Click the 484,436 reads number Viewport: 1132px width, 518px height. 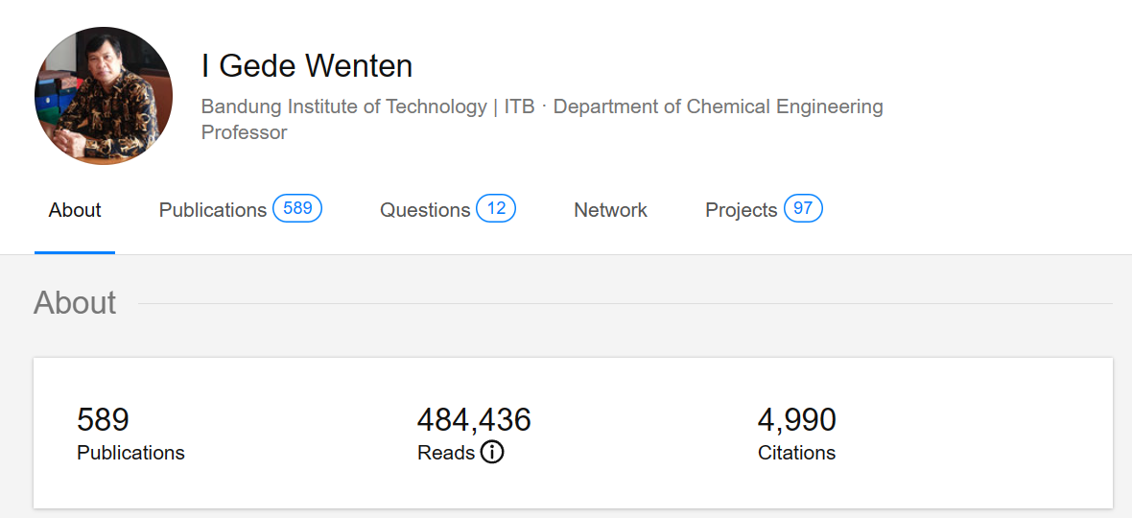[x=474, y=420]
